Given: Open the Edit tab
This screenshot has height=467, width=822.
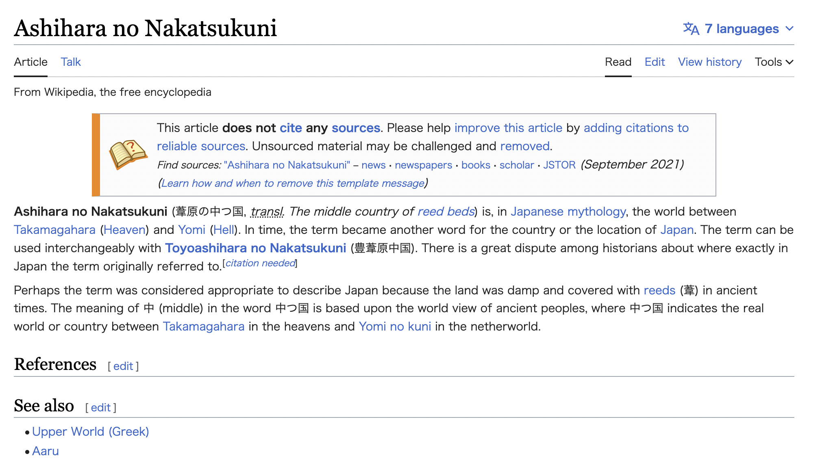Looking at the screenshot, I should 655,62.
